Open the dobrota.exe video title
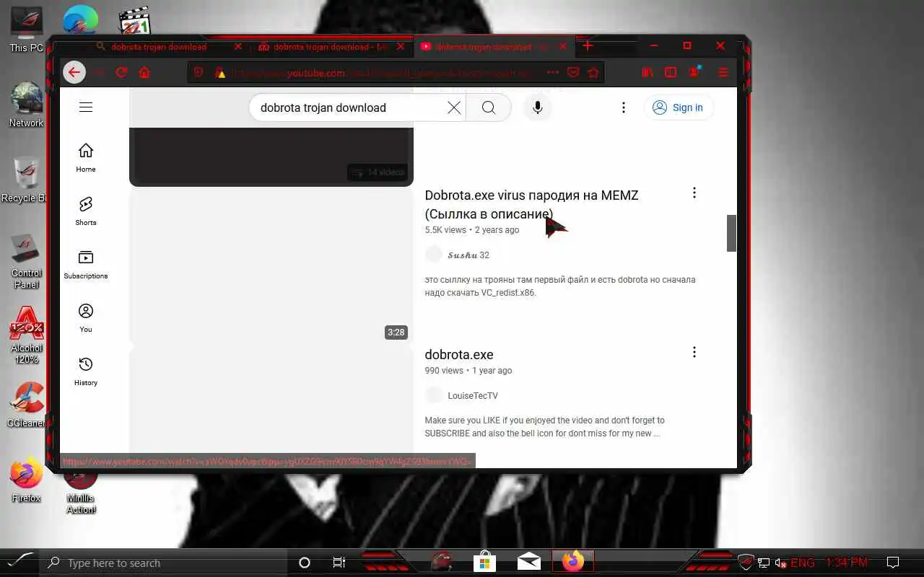Screen dimensions: 924x577 pos(459,355)
